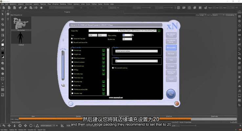This screenshot has width=242, height=131.
Task: Click the RAM usage gauge in xNormal
Action: click(x=63, y=65)
